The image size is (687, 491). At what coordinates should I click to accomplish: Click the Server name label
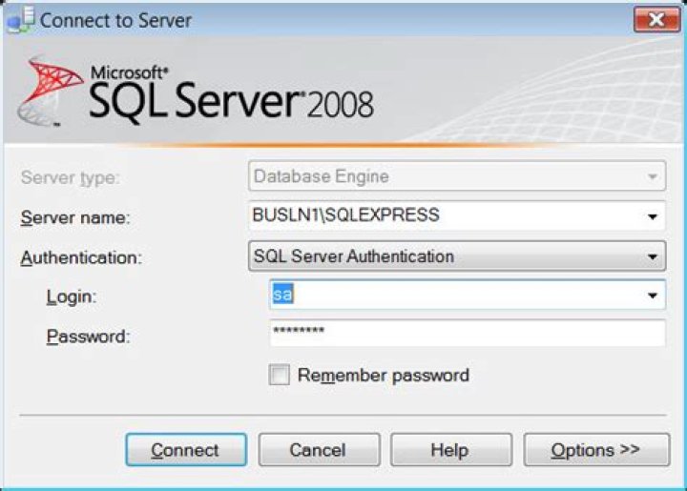pyautogui.click(x=75, y=218)
